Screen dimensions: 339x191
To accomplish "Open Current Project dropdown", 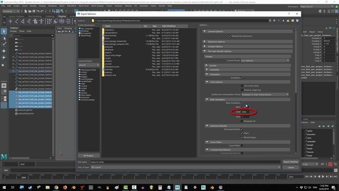I will (88, 65).
